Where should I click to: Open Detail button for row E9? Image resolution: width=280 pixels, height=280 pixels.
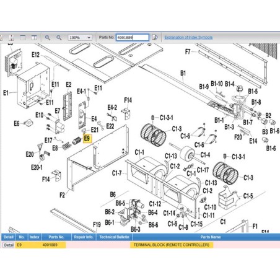click(x=9, y=245)
